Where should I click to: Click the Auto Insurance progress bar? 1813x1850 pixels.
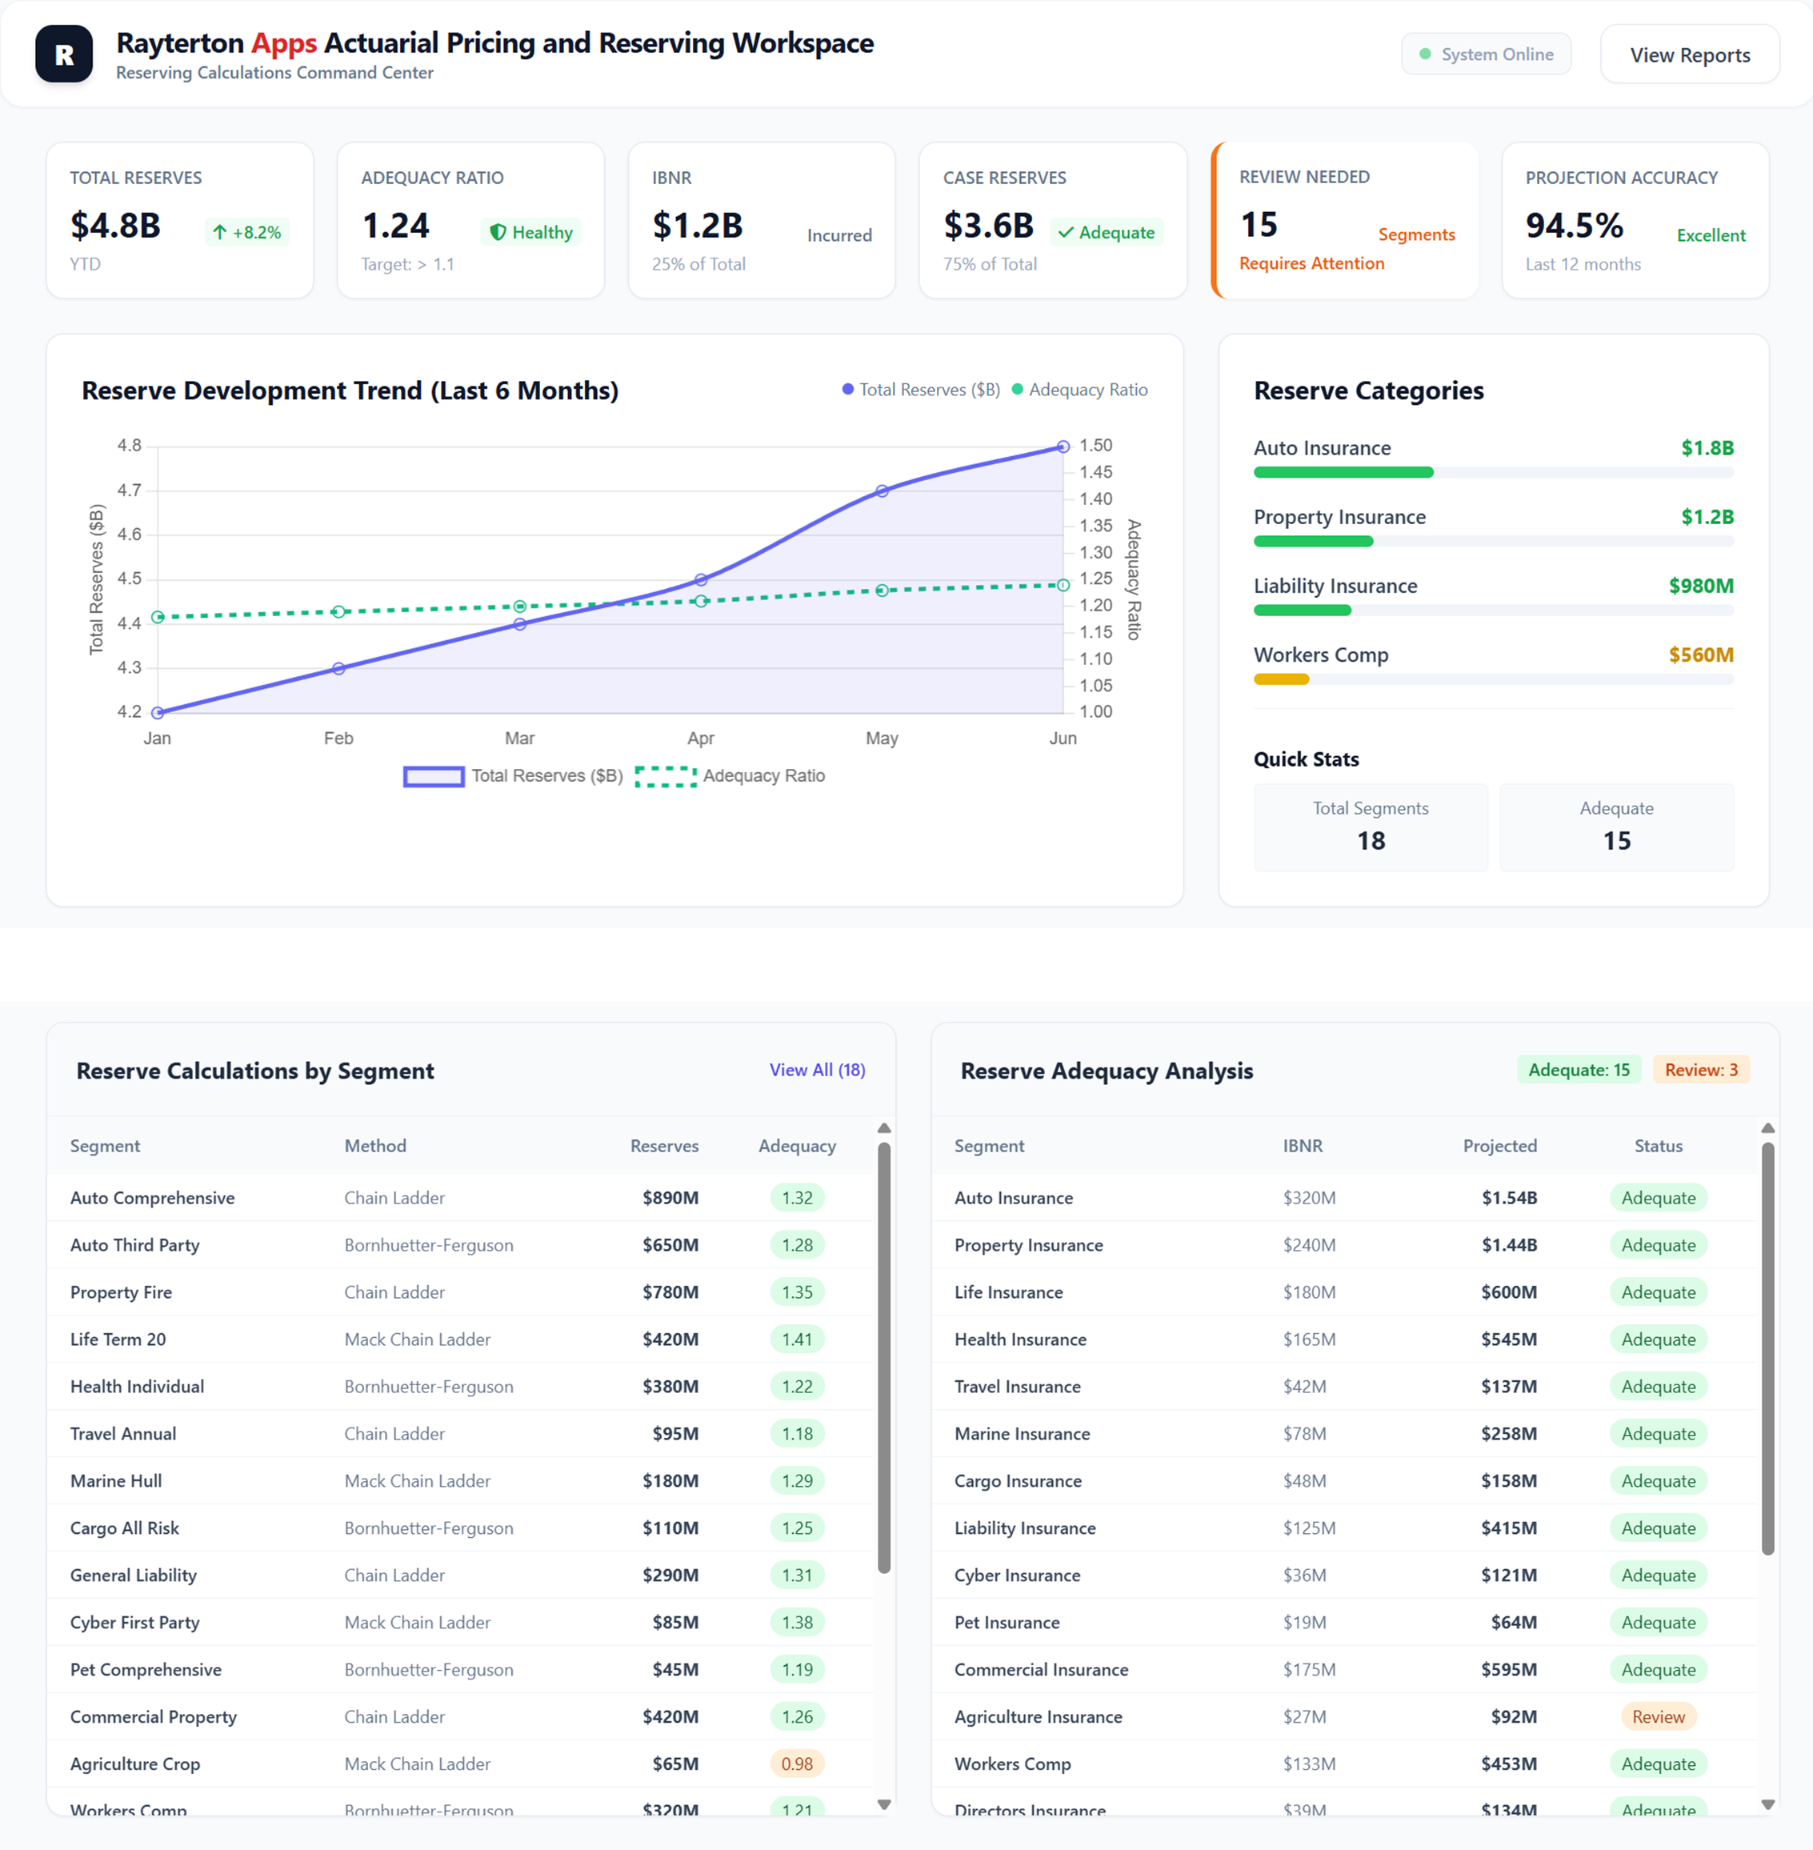[x=1343, y=472]
